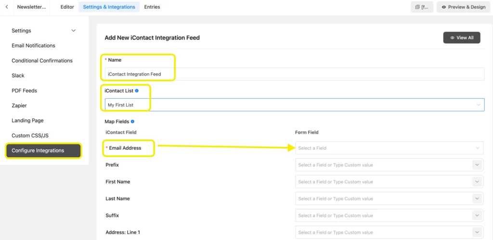Click the eye icon in View All
493x240 pixels.
(453, 38)
